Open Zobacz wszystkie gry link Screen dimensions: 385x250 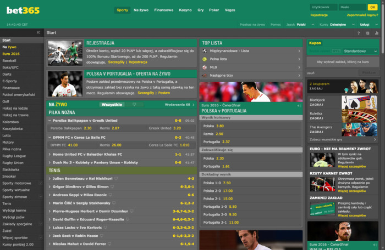(x=343, y=140)
